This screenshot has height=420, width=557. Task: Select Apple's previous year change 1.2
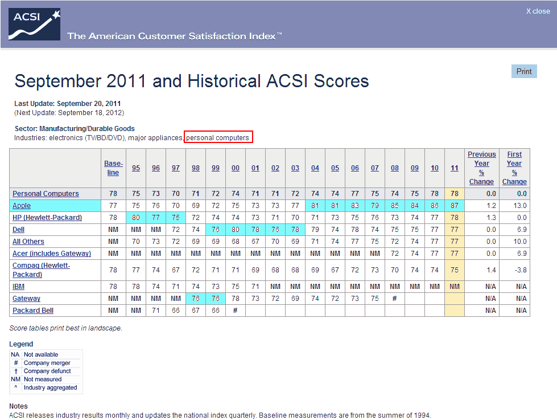click(x=491, y=206)
